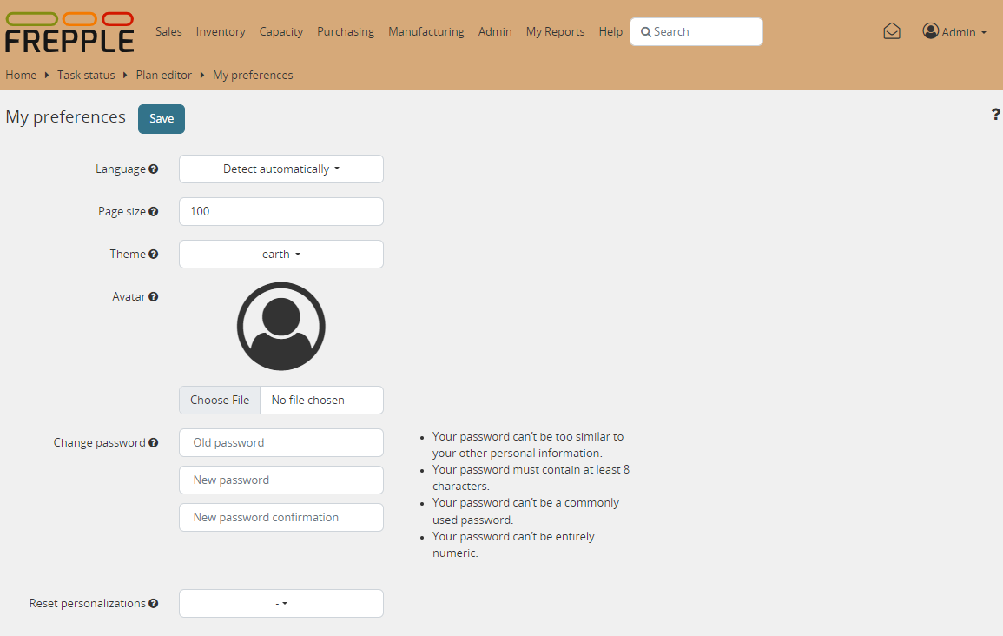Click the help question mark at top right
Viewport: 1003px width, 636px height.
(x=995, y=115)
